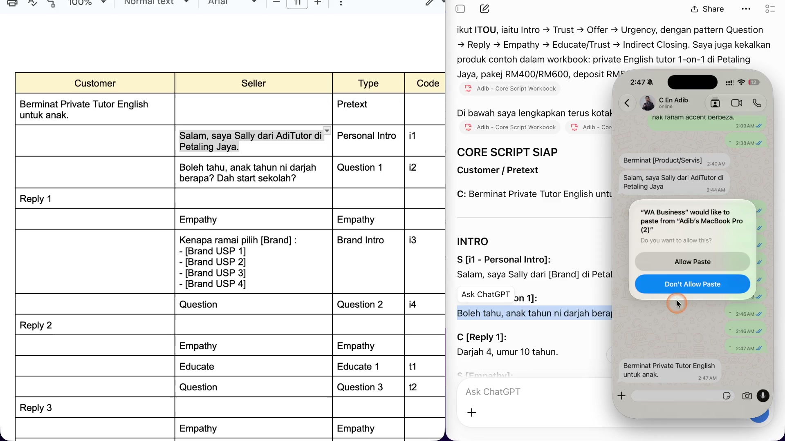The width and height of the screenshot is (785, 441).
Task: Click the Question 3 type cell
Action: [368, 387]
